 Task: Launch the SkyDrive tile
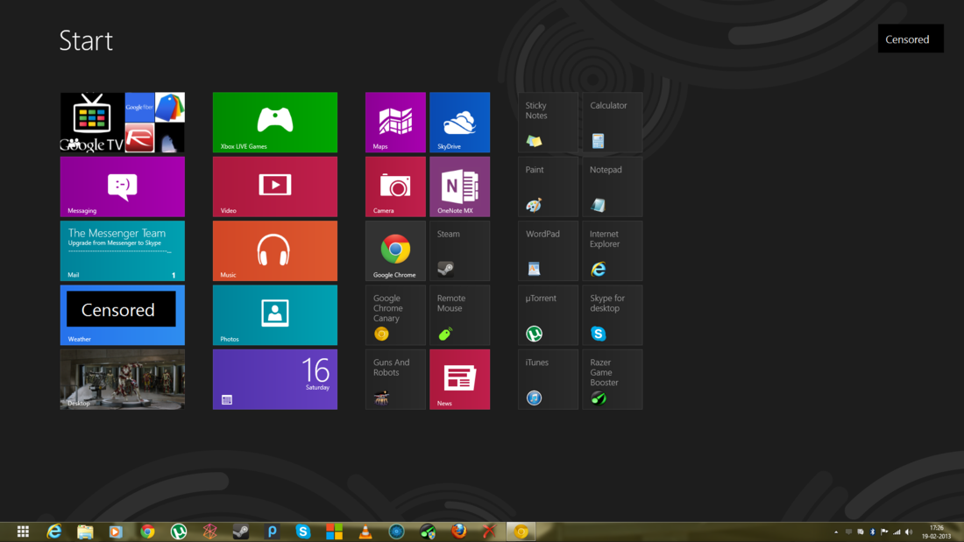pos(459,122)
